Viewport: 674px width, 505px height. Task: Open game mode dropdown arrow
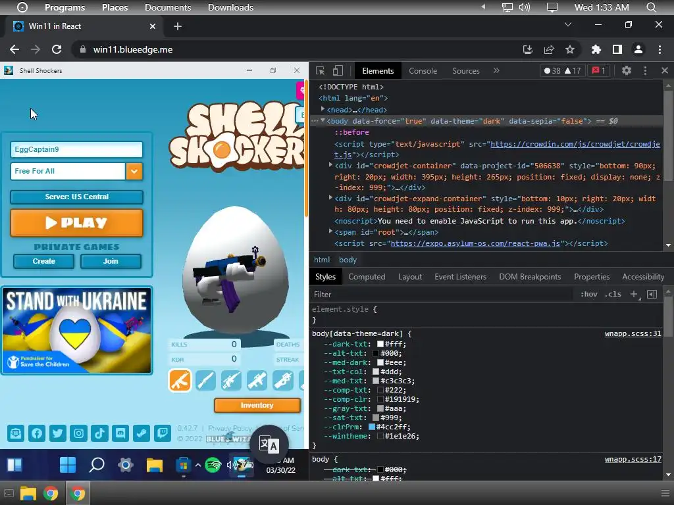click(x=134, y=171)
